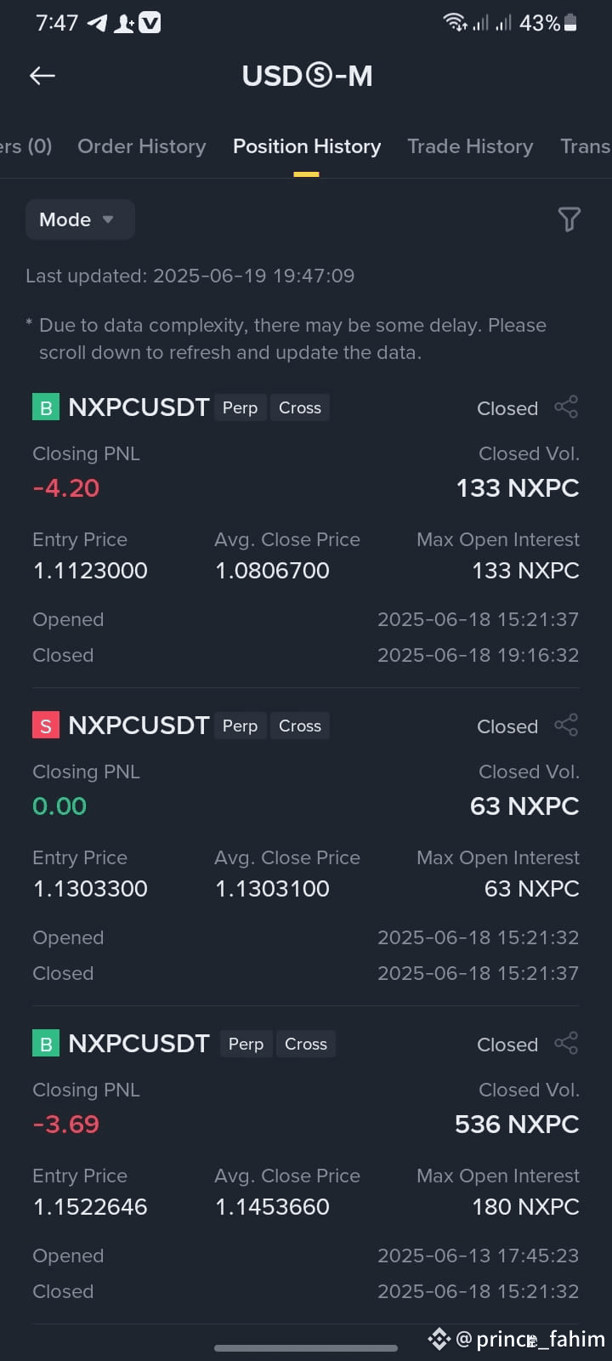Open the partially visible Trans tab
Viewport: 612px width, 1361px height.
tap(586, 146)
